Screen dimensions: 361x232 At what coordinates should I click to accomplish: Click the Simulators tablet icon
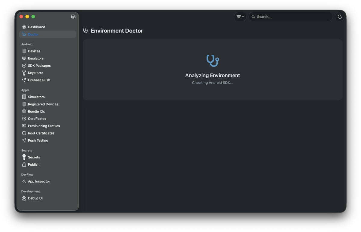[x=24, y=97]
